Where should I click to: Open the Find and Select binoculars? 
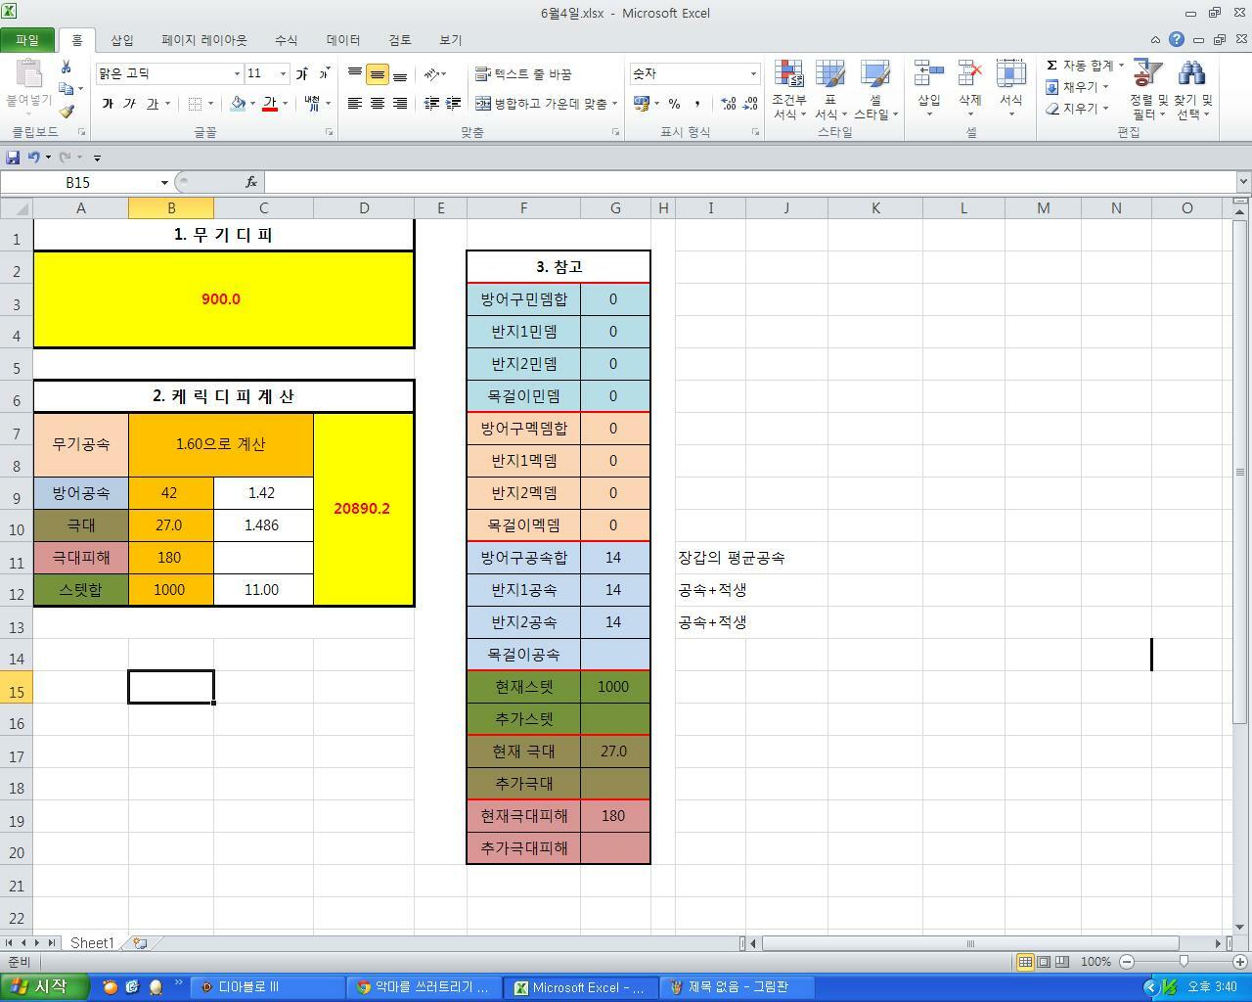pyautogui.click(x=1192, y=90)
